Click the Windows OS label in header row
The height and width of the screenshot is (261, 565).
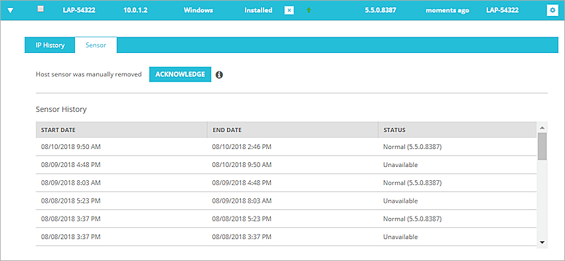coord(199,11)
